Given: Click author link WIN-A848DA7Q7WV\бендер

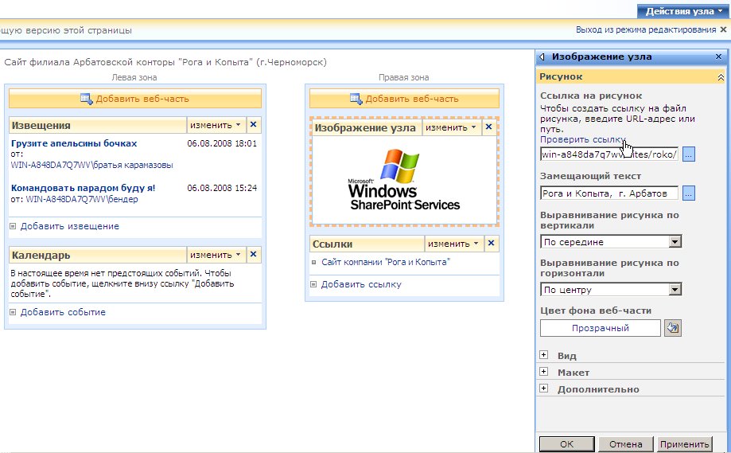Looking at the screenshot, I should click(82, 199).
